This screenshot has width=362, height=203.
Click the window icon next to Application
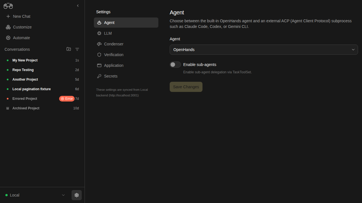pos(99,65)
